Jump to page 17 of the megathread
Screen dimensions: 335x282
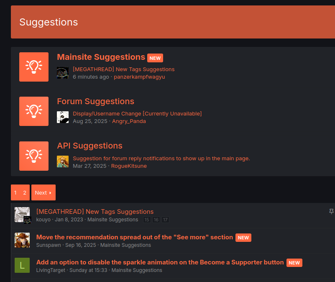coord(166,220)
